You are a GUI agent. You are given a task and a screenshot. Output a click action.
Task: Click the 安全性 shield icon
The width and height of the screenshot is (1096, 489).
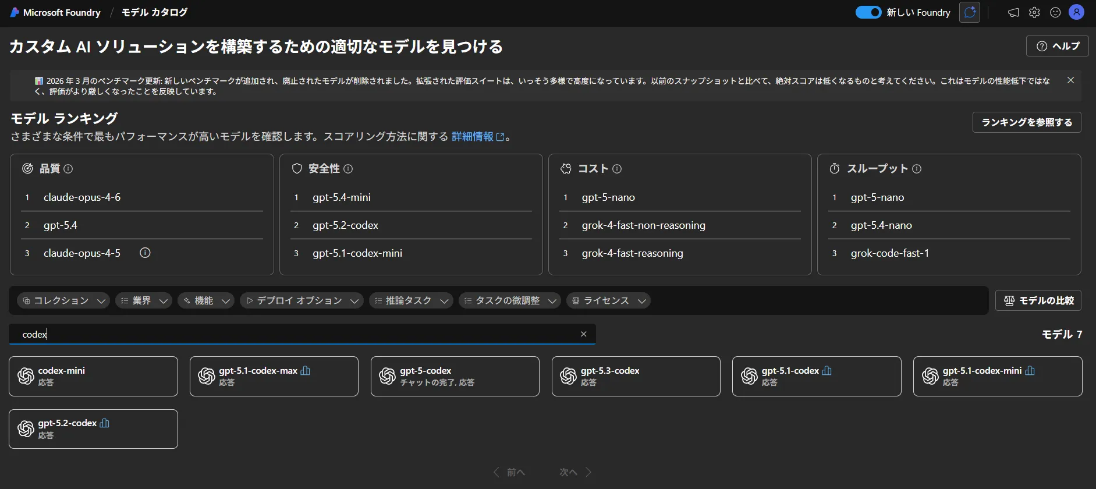coord(297,169)
